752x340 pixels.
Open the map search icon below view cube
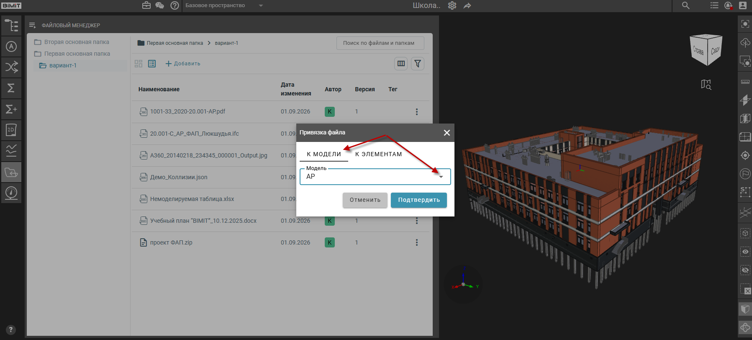click(706, 85)
